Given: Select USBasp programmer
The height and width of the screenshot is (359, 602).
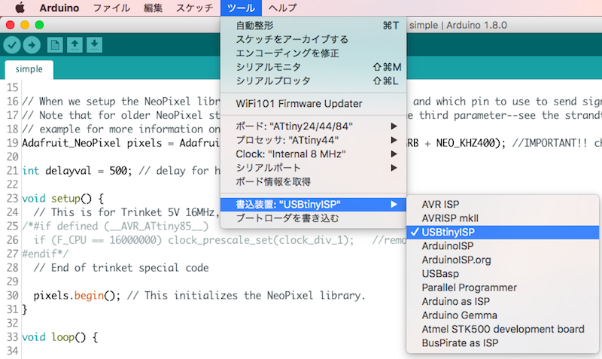Looking at the screenshot, I should [503, 274].
